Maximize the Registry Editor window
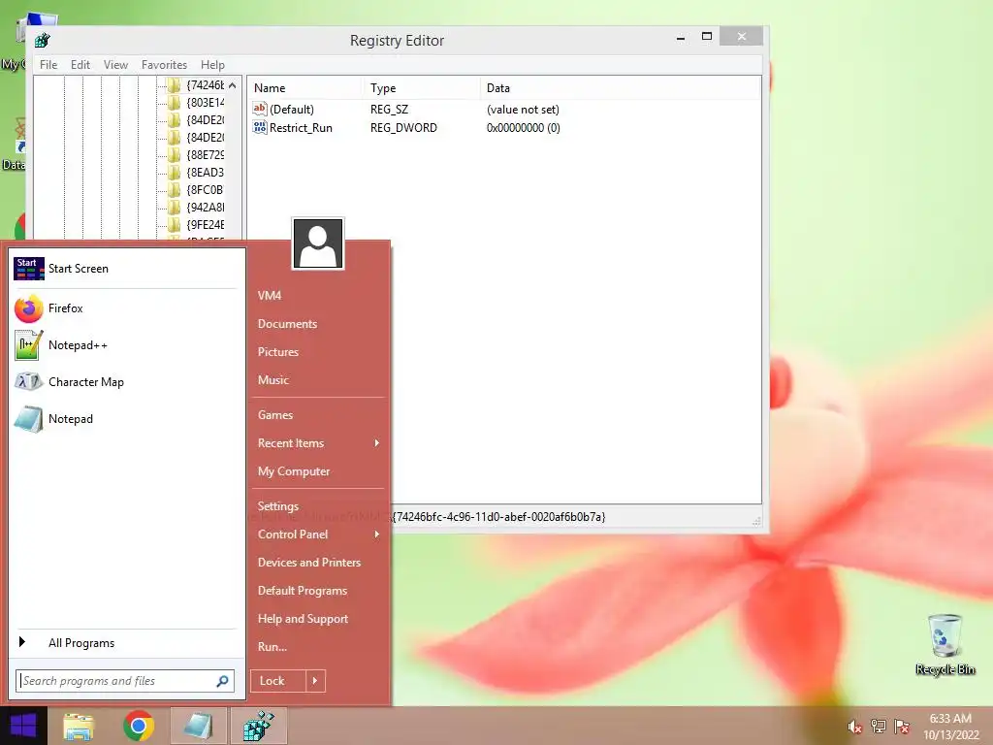Viewport: 993px width, 745px height. tap(707, 37)
